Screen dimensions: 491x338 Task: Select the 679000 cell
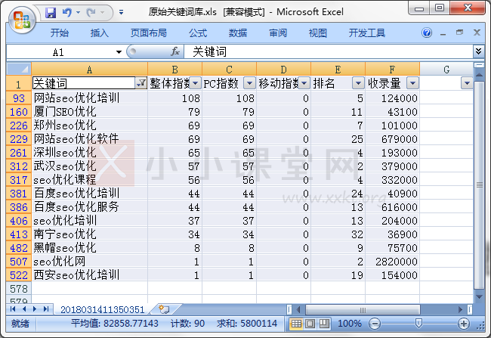pos(392,139)
